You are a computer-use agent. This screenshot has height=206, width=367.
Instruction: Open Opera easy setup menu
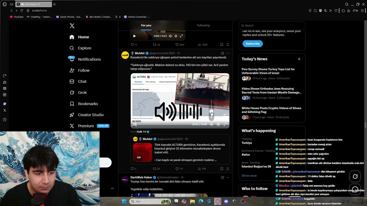click(x=362, y=11)
